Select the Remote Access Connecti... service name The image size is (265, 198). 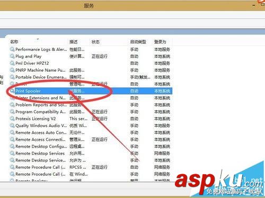[40, 140]
